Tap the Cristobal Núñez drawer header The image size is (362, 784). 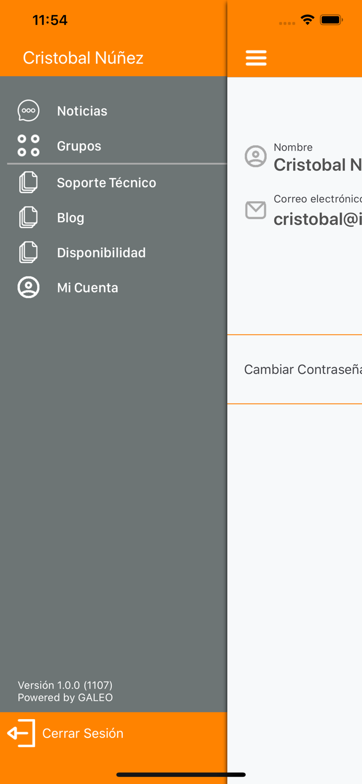83,57
